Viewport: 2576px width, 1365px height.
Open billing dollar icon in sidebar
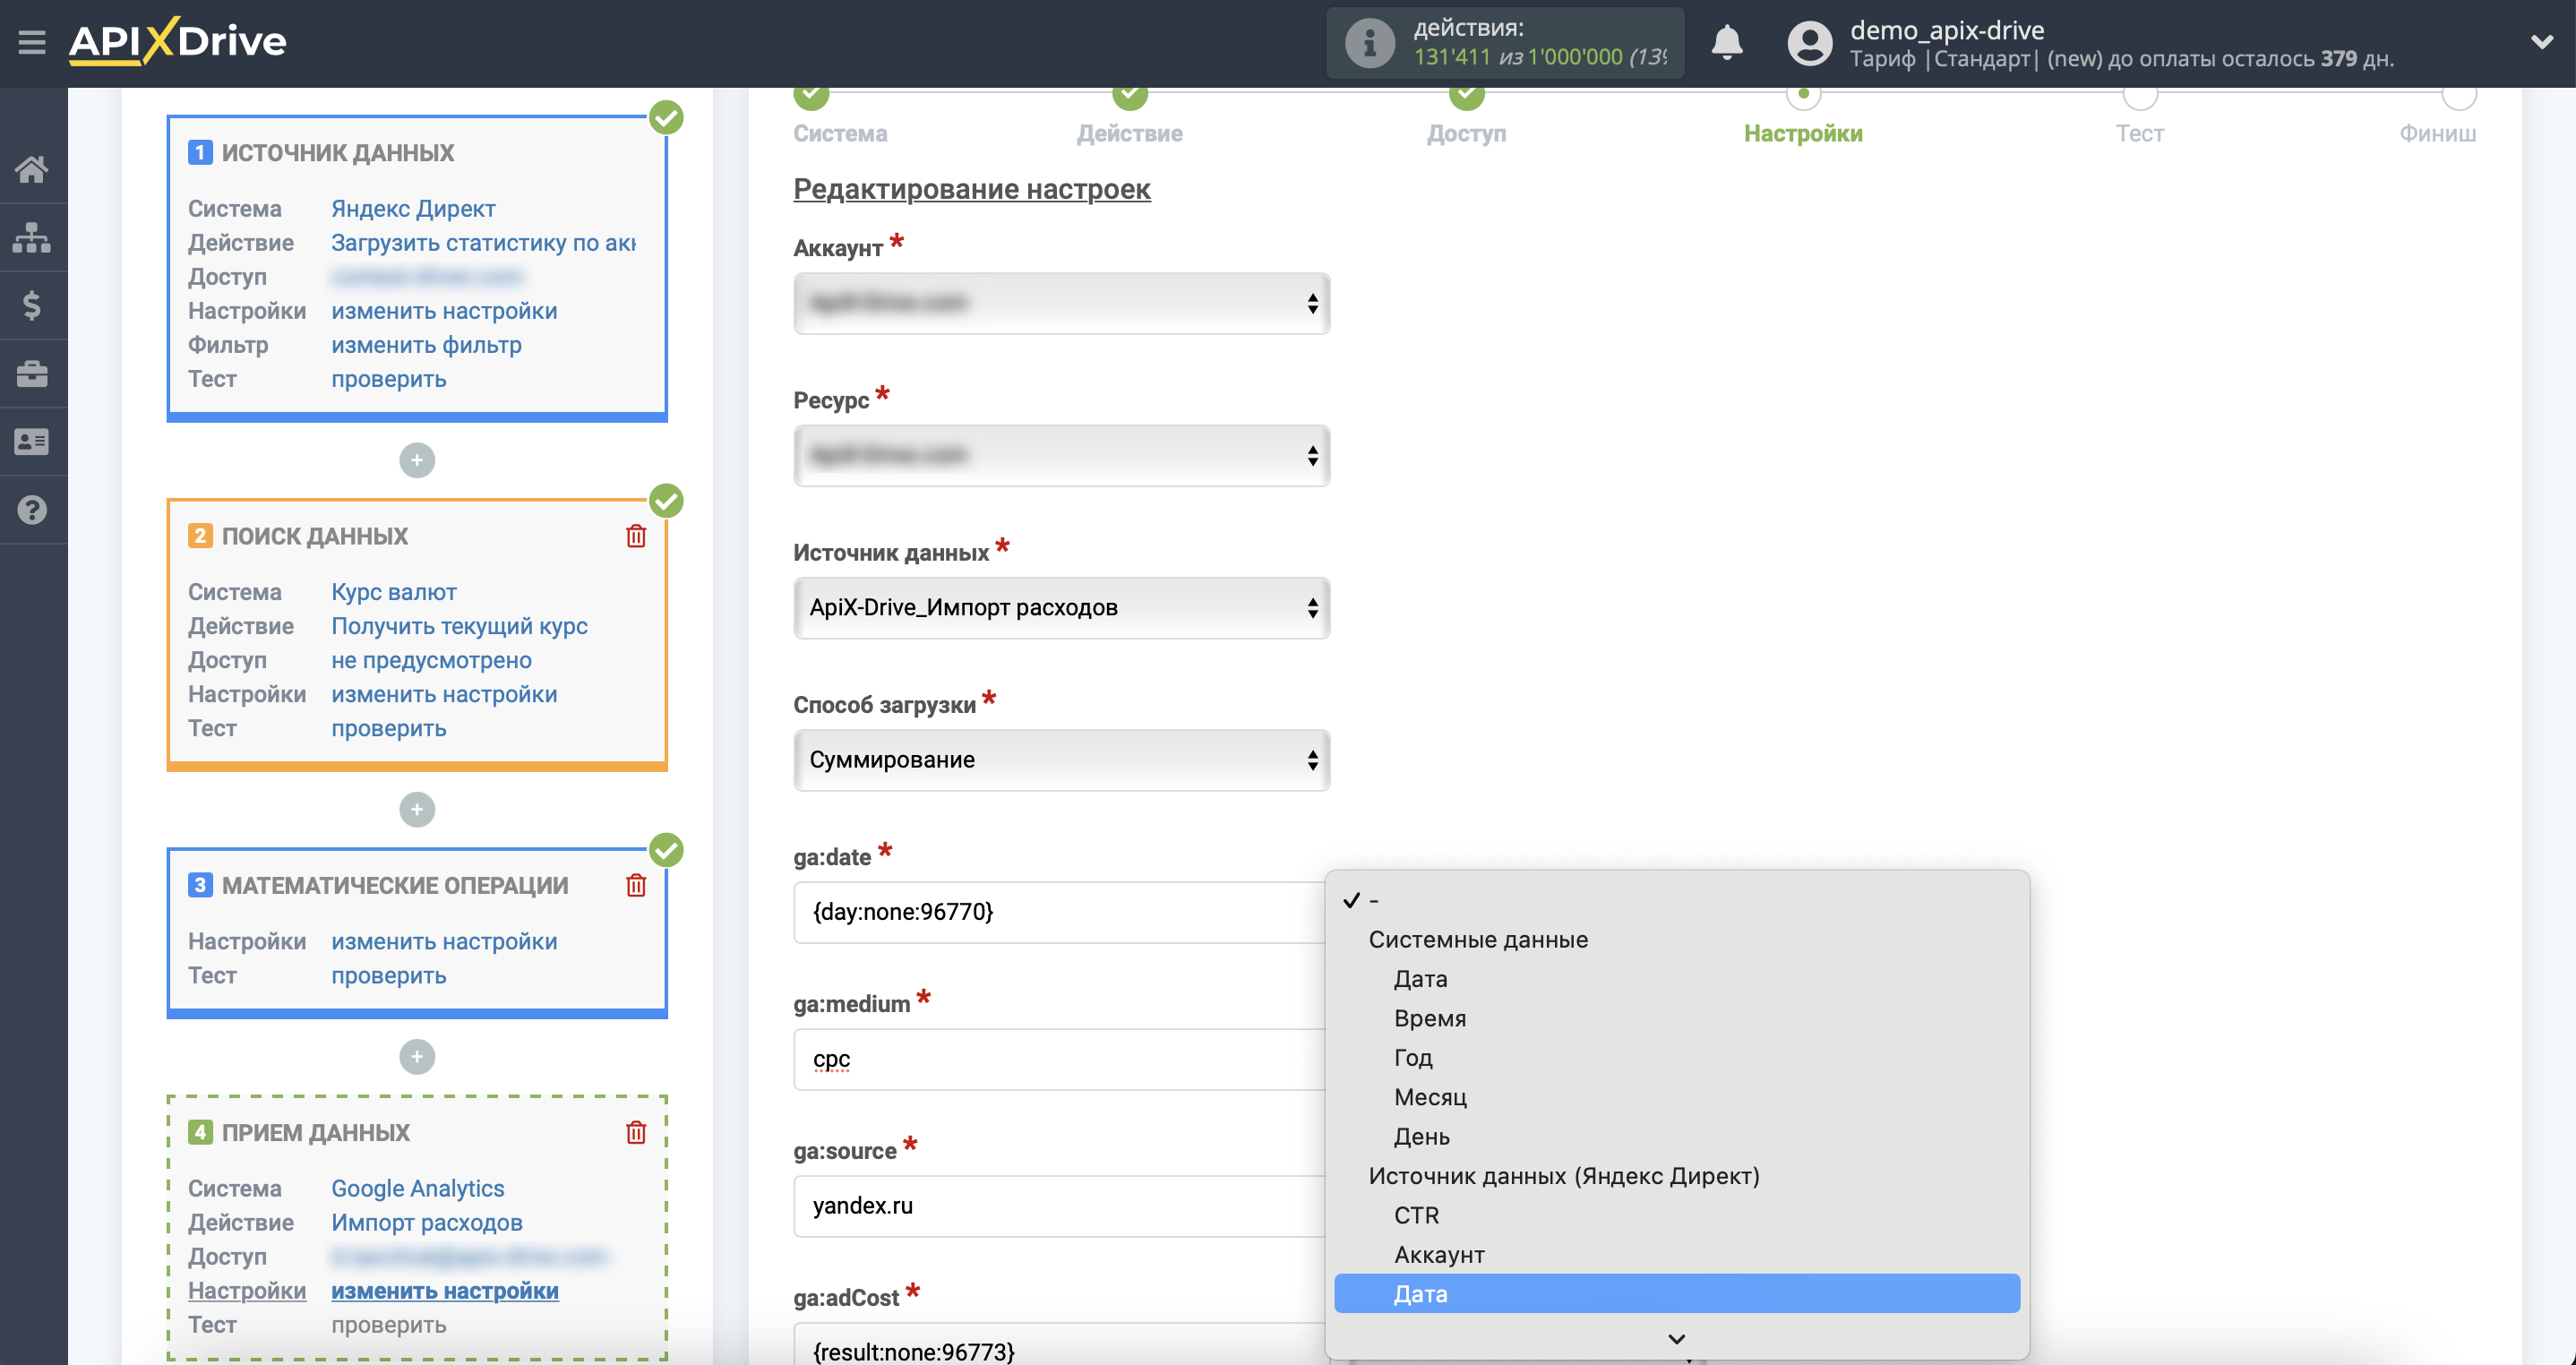pyautogui.click(x=32, y=305)
